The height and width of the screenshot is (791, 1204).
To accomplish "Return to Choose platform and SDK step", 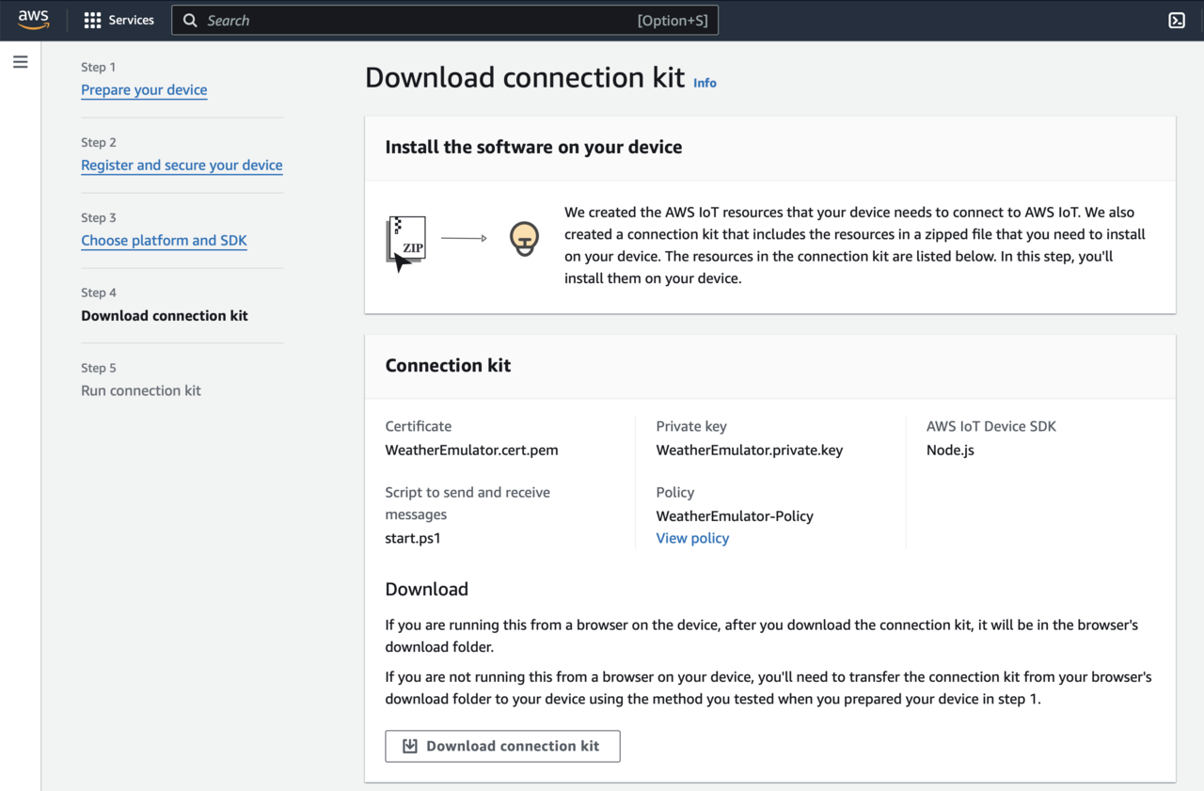I will [164, 241].
